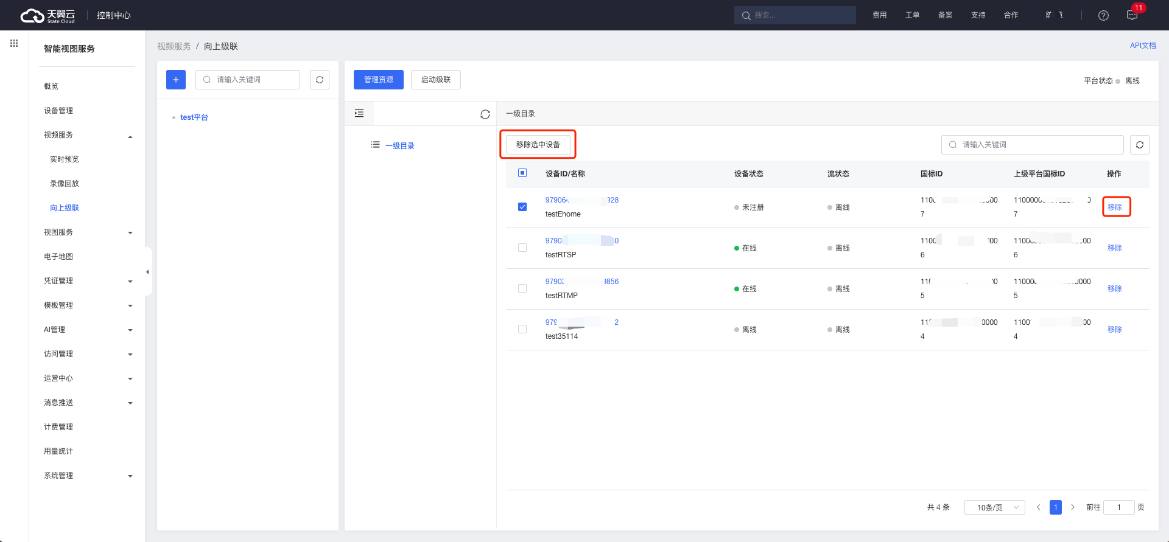Image resolution: width=1169 pixels, height=542 pixels.
Task: Click the blue plus add platform button
Action: coord(176,80)
